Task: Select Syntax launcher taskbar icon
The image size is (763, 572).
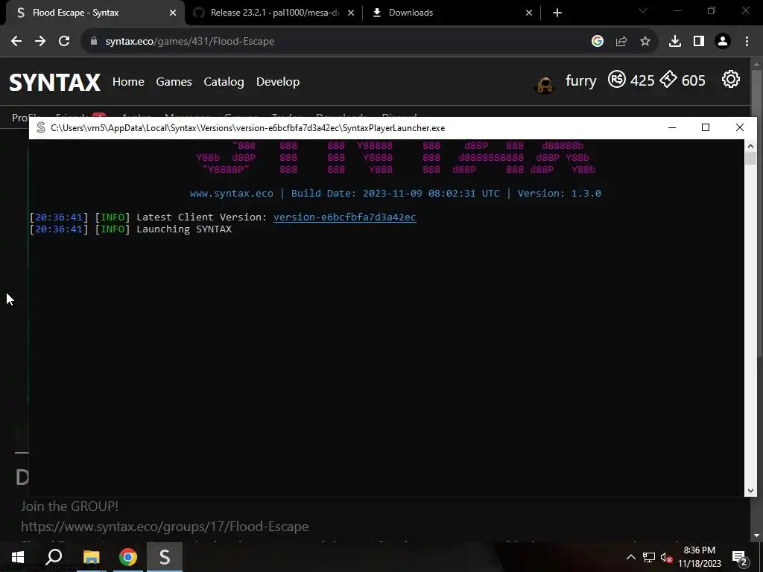Action: (x=165, y=557)
